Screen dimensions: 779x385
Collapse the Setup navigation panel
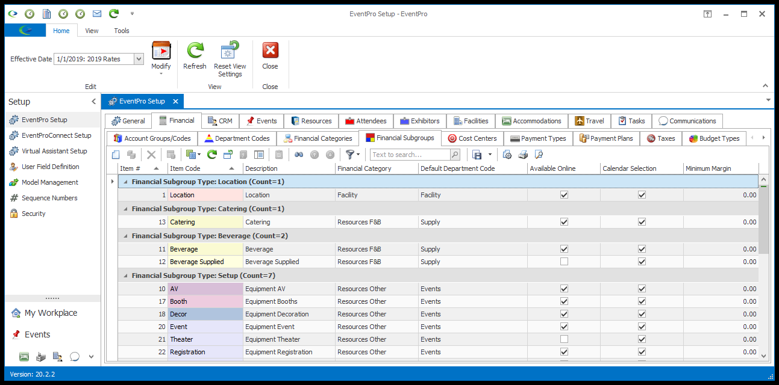click(93, 102)
